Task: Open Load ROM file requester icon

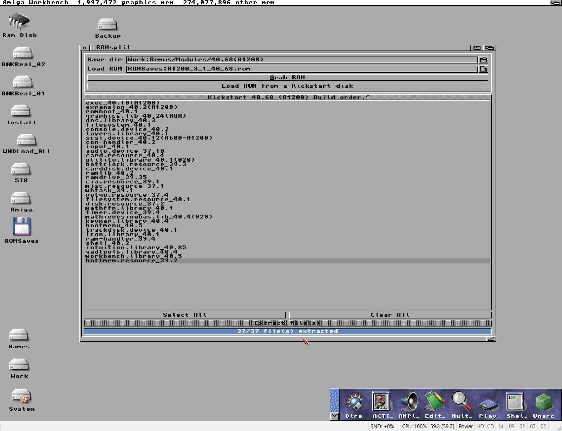Action: coord(484,69)
